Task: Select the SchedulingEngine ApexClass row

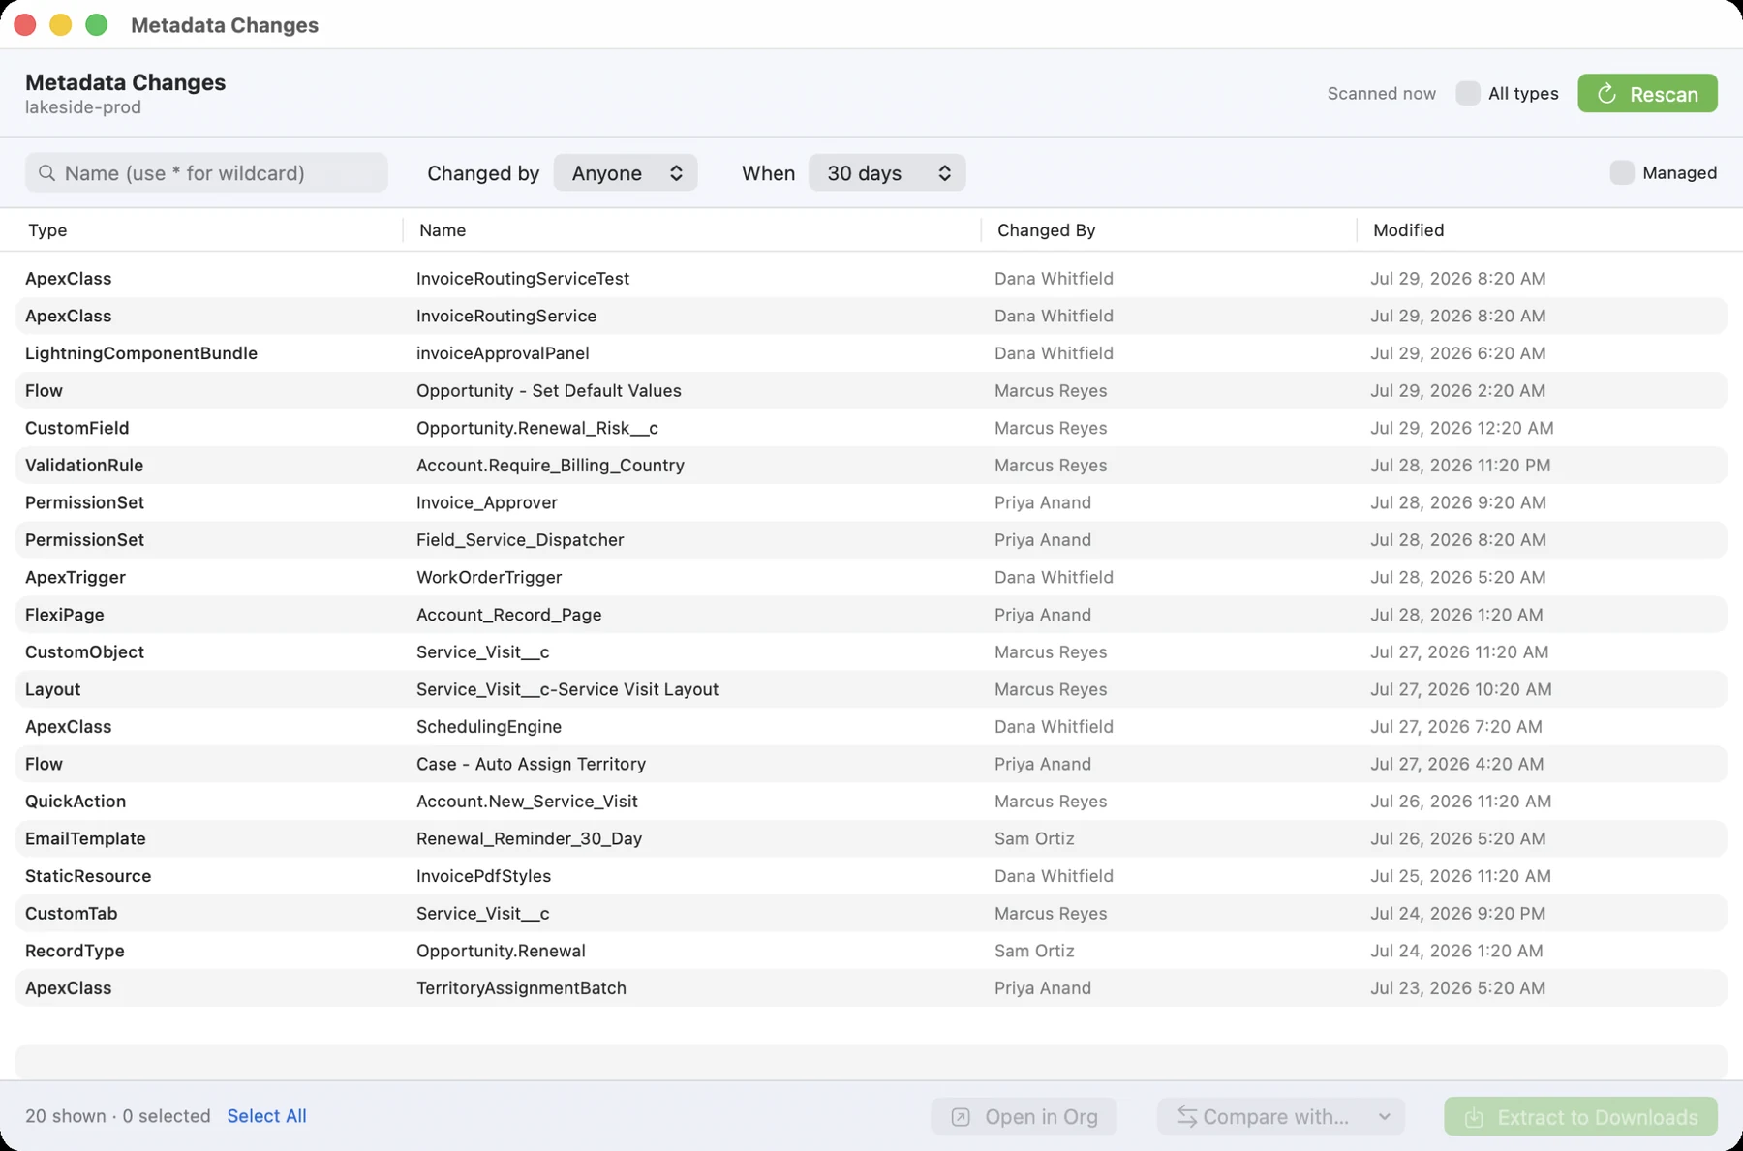Action: [871, 727]
